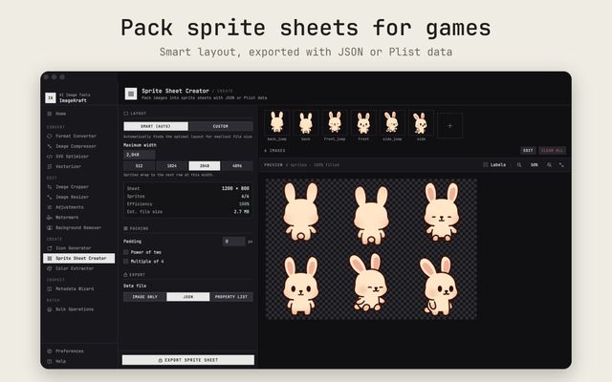Enable the Power of two checkbox

[125, 252]
